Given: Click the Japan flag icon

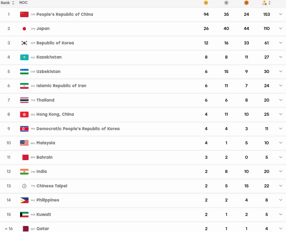Looking at the screenshot, I should tap(24, 29).
